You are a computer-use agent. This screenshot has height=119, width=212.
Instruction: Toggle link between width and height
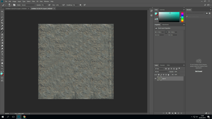point(166,32)
